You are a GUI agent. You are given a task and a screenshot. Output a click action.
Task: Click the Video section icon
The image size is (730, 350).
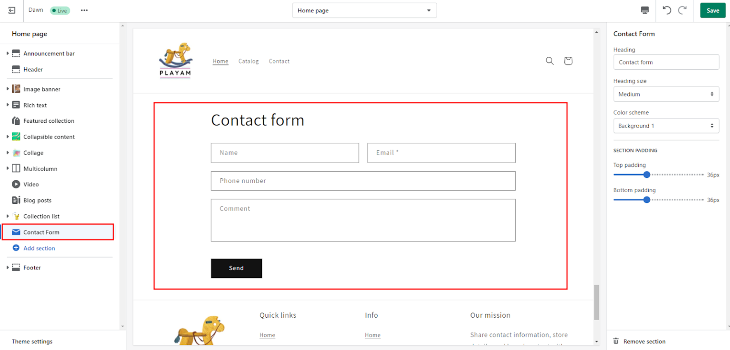point(16,184)
